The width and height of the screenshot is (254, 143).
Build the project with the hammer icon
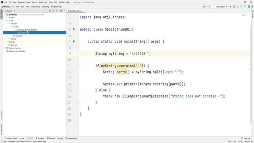click(x=210, y=7)
